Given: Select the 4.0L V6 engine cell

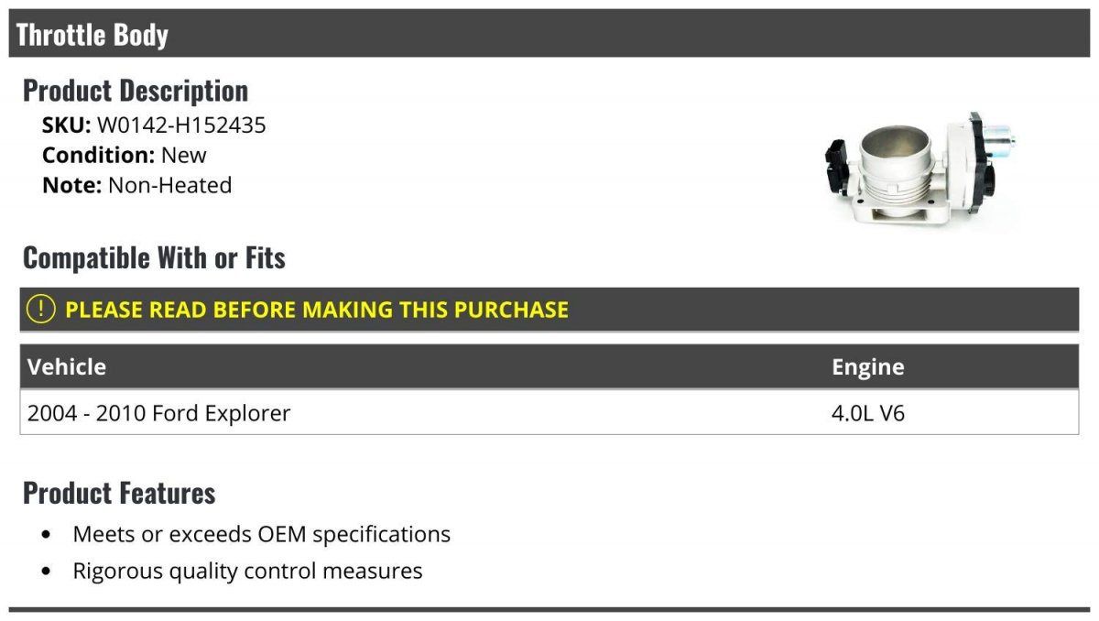Looking at the screenshot, I should [867, 413].
